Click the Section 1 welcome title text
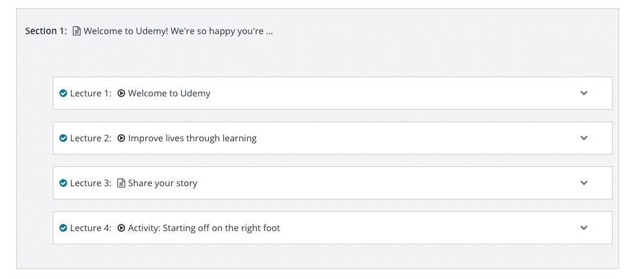636x279 pixels. click(178, 31)
